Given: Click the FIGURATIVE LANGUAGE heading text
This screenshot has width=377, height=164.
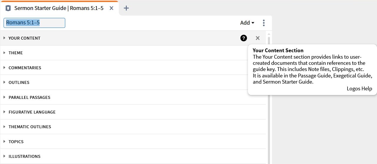Looking at the screenshot, I should click(x=32, y=112).
